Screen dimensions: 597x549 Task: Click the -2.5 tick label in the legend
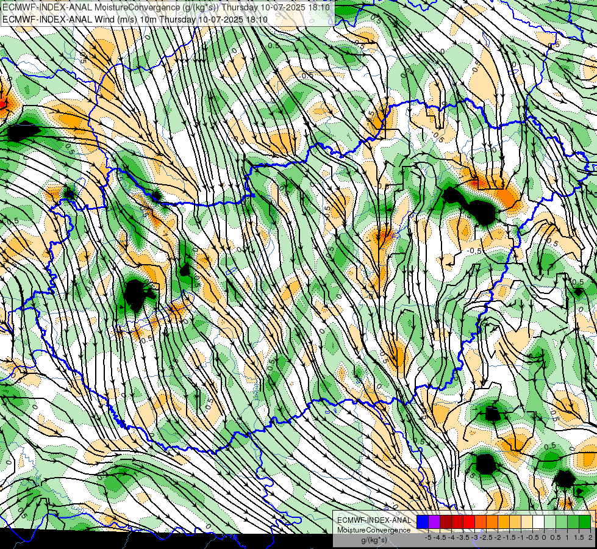coord(485,537)
